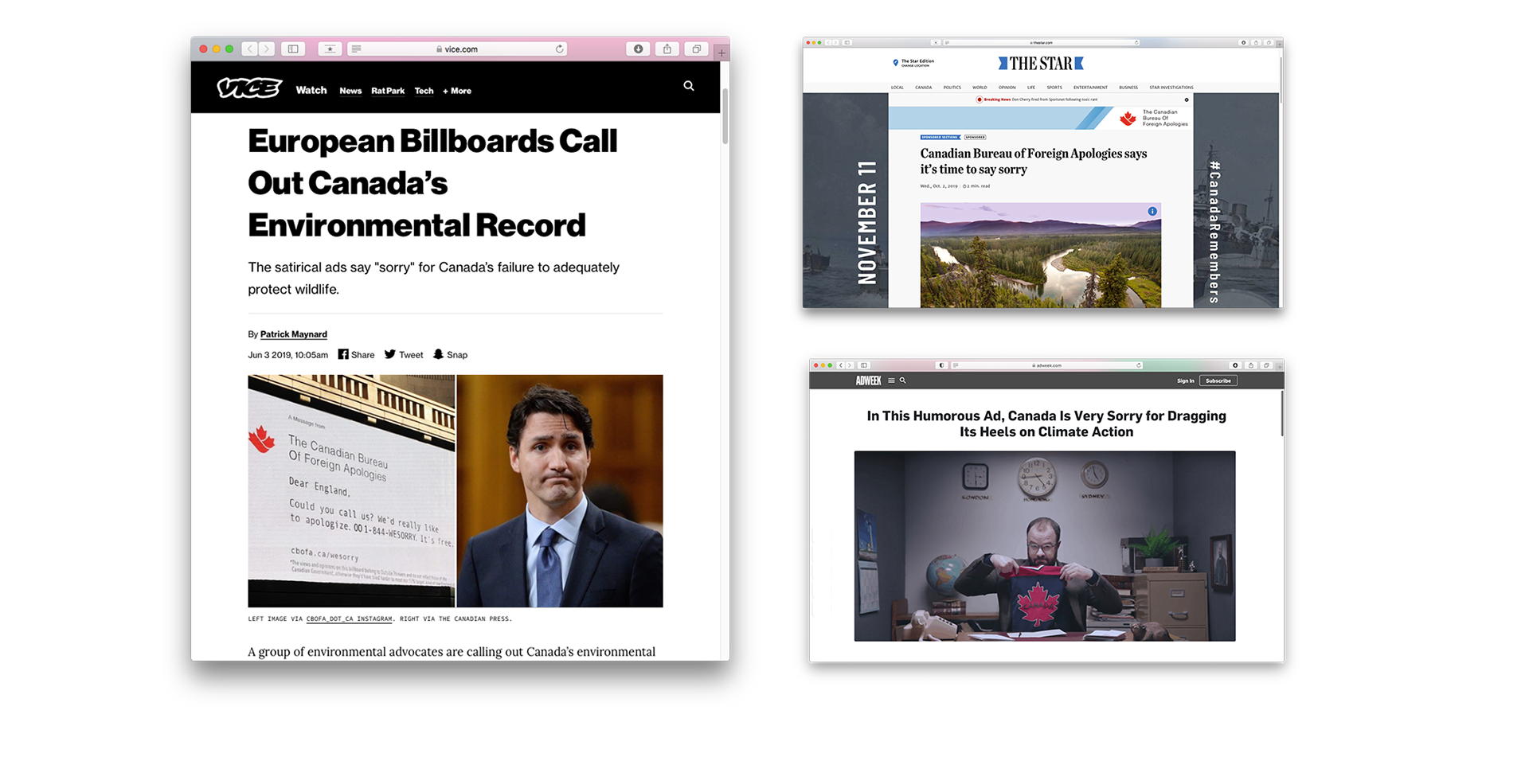
Task: Change location under The Star Edition
Action: coord(915,65)
